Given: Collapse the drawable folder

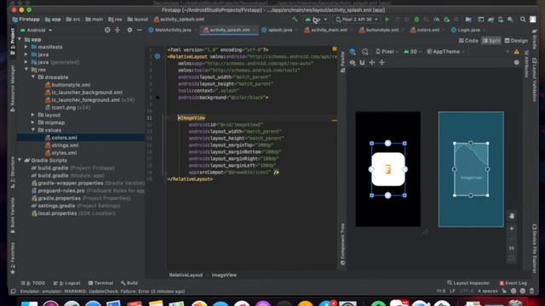Looking at the screenshot, I should (x=33, y=76).
